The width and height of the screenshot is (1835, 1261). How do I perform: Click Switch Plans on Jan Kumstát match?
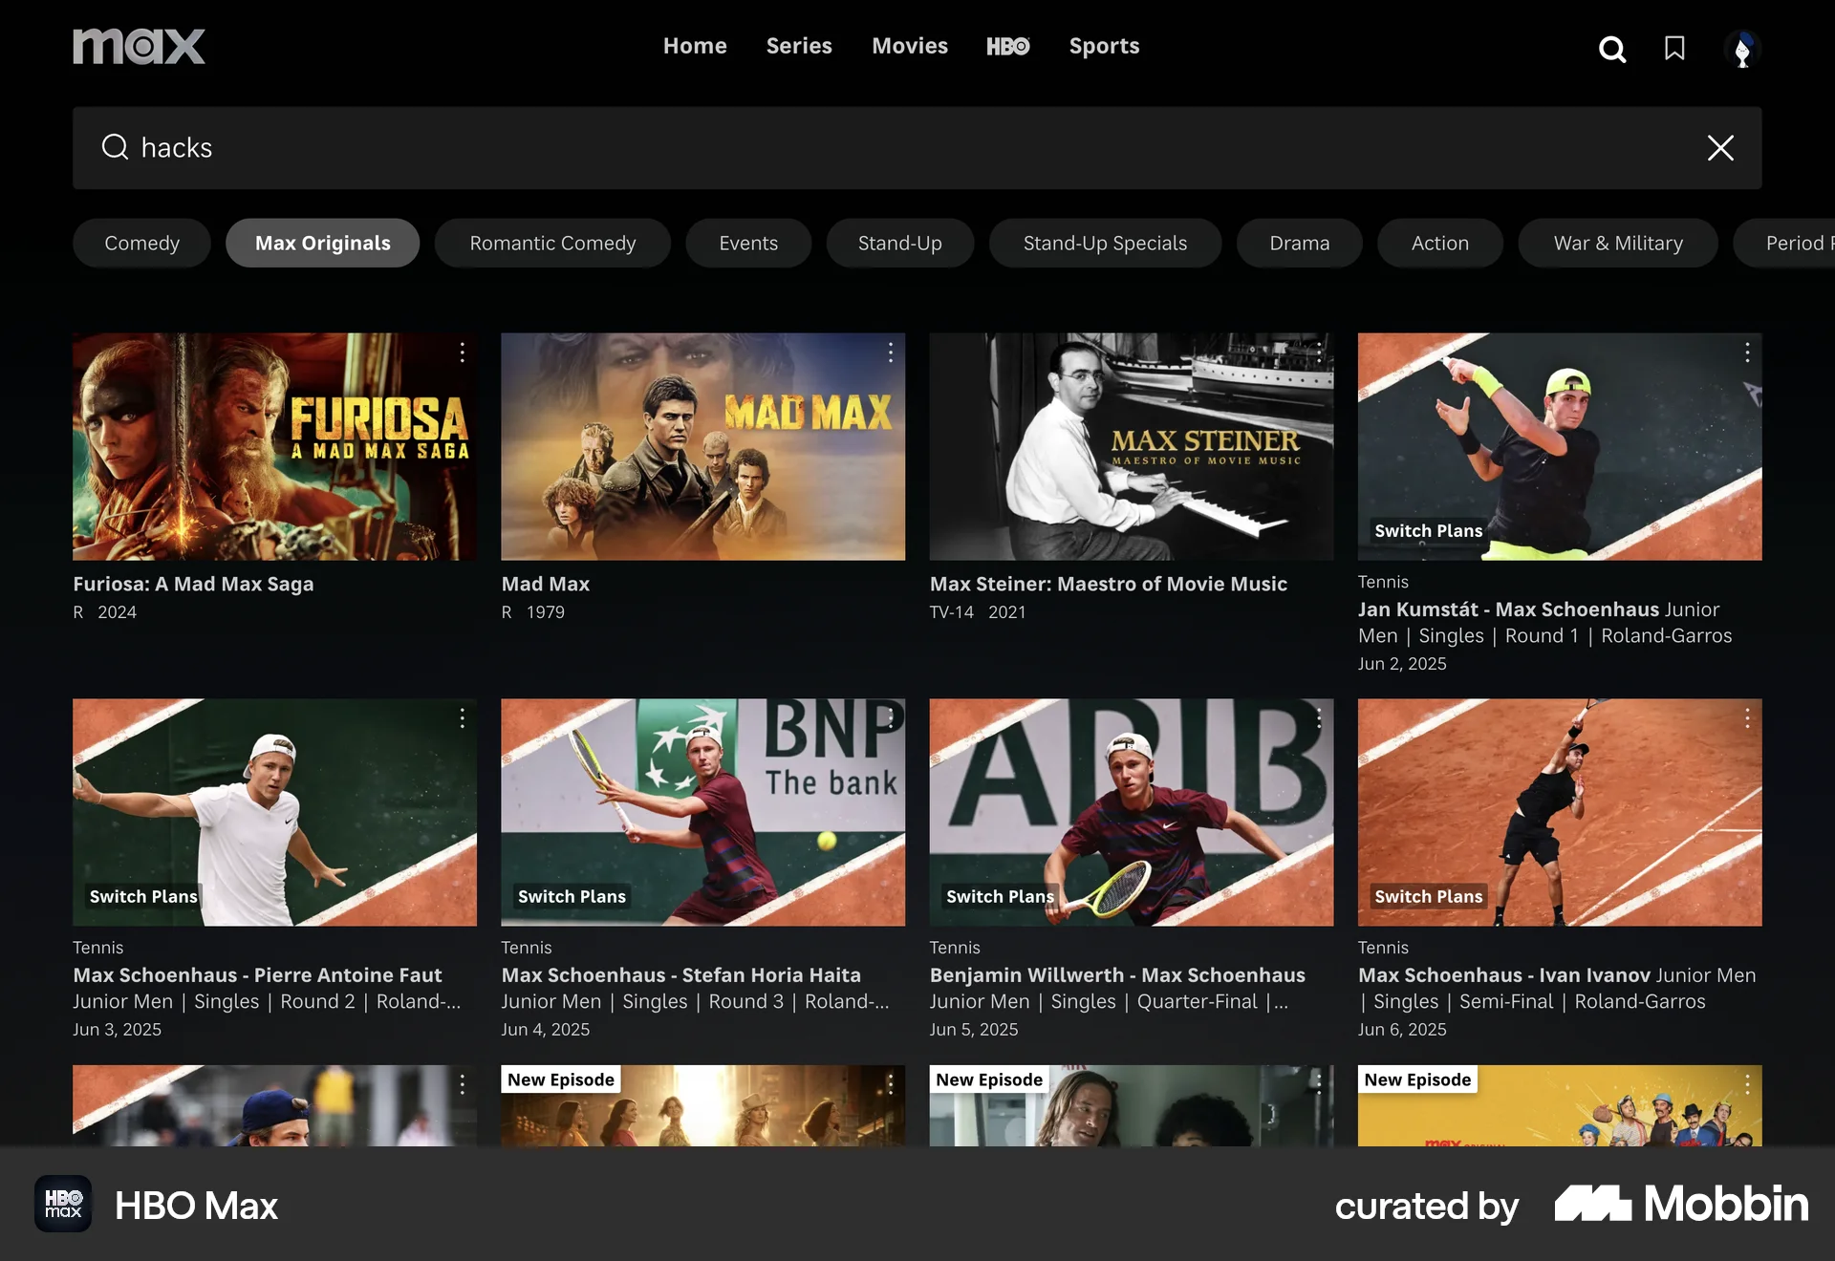coord(1428,531)
